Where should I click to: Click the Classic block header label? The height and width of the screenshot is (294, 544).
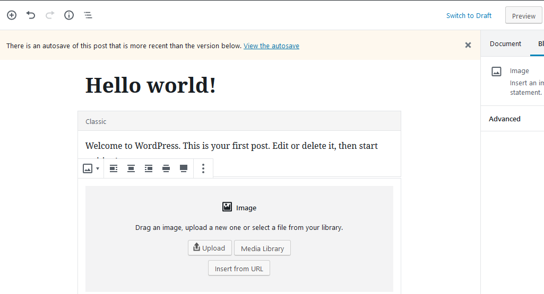point(96,121)
